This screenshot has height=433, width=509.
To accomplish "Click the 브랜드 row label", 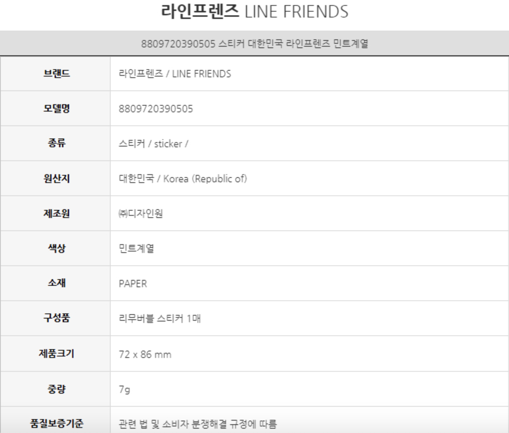I will coord(56,74).
